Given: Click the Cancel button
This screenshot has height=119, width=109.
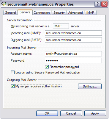Looking at the screenshot, I should pyautogui.click(x=71, y=113).
